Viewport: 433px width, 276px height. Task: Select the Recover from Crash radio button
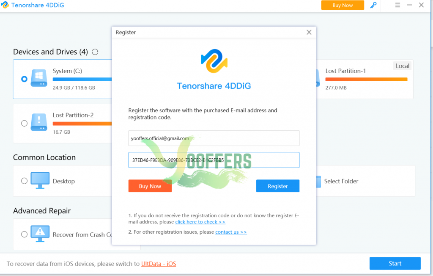[x=24, y=234]
